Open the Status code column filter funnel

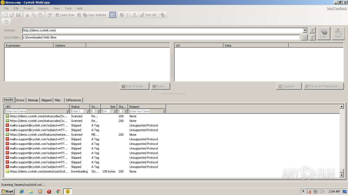point(126,111)
